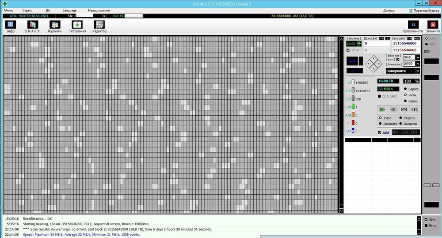Toggle the Timer checkbox
This screenshot has width=442, height=238.
(348, 50)
